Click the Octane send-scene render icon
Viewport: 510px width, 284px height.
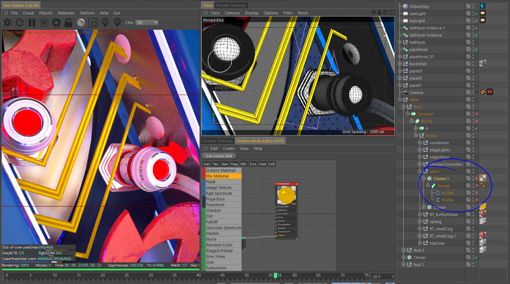(x=7, y=23)
